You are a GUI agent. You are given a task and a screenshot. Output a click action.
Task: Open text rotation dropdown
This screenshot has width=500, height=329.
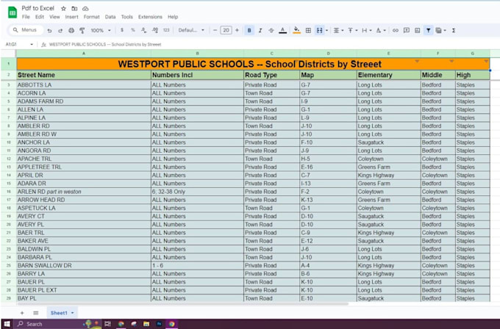point(380,31)
